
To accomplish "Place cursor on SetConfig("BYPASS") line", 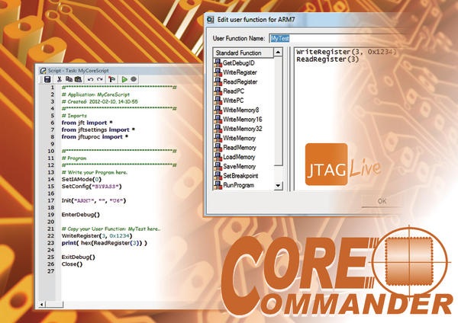I will click(x=92, y=187).
